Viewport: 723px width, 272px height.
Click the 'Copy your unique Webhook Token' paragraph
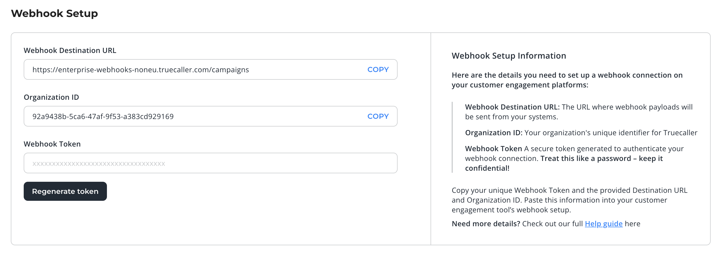[569, 200]
